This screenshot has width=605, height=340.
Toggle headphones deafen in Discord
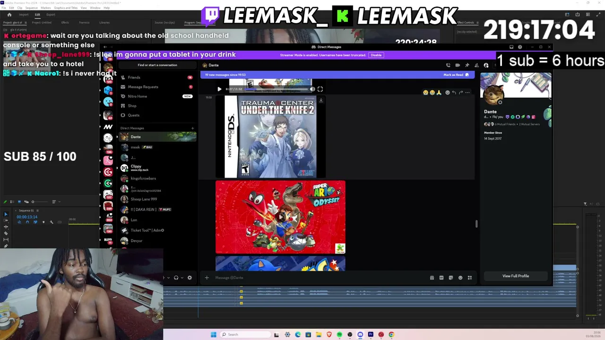(x=176, y=278)
